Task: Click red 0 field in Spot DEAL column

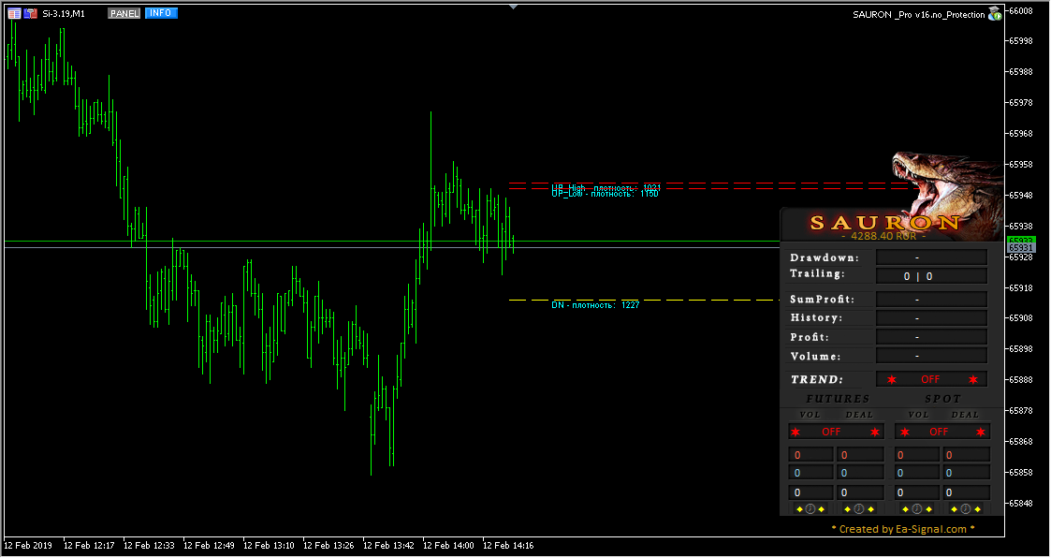Action: [967, 455]
